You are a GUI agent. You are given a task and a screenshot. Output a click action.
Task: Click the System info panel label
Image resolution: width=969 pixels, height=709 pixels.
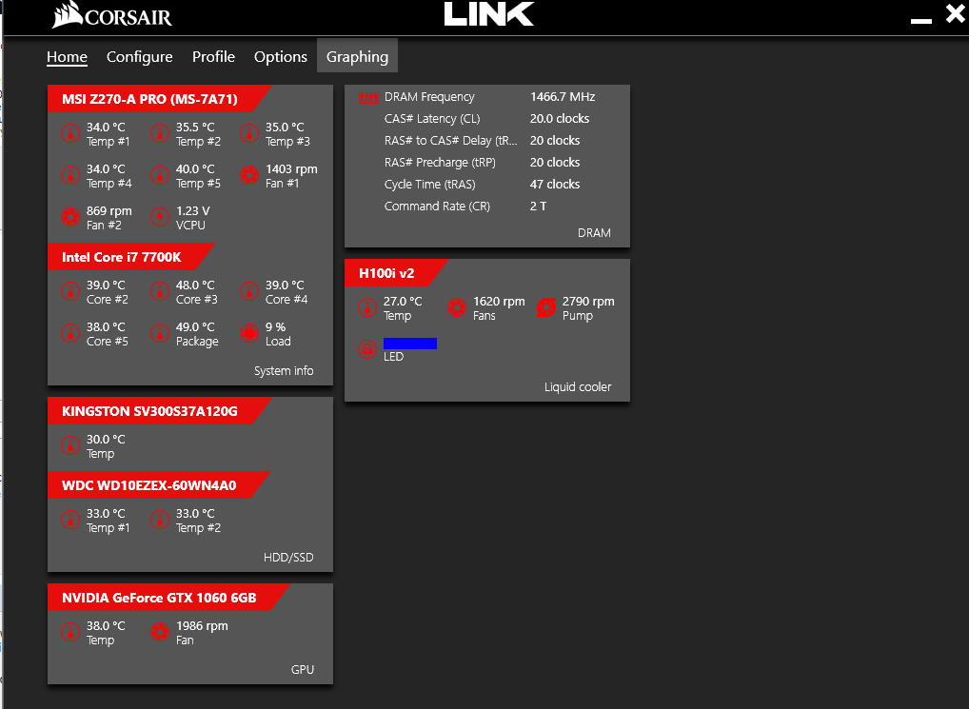pos(284,370)
